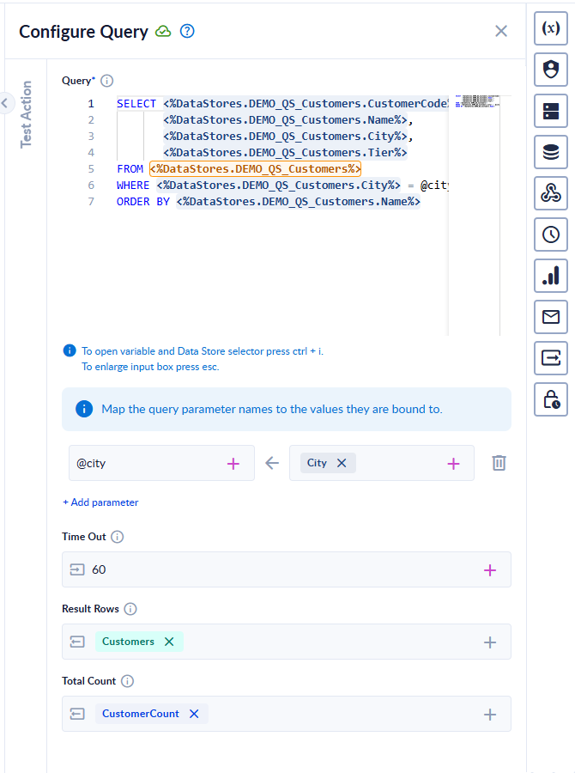Click the code editor minimap preview
575x773 pixels.
click(x=477, y=101)
